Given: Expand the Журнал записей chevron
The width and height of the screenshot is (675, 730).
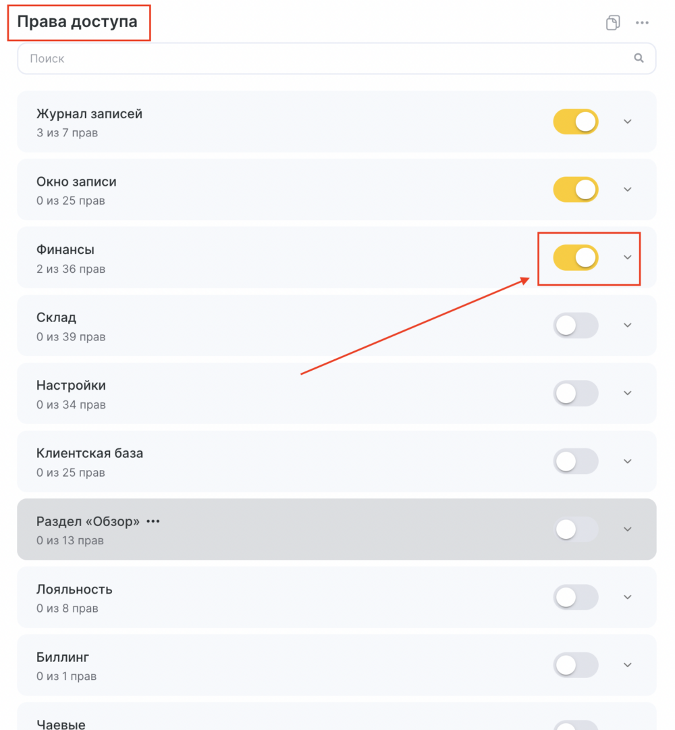Looking at the screenshot, I should pyautogui.click(x=628, y=122).
